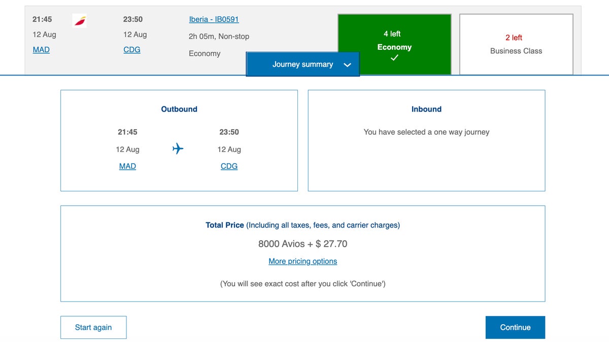Click the MAD link in the Outbound card

127,166
